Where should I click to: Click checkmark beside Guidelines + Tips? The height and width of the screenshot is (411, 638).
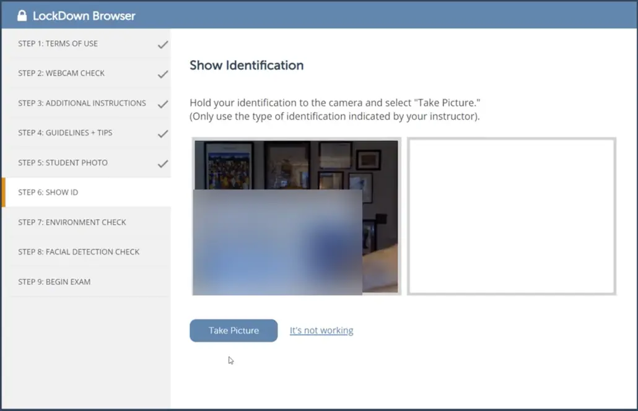coord(163,134)
